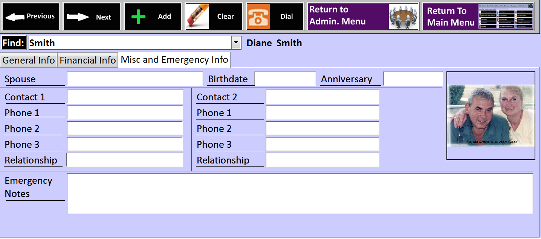The image size is (541, 239).
Task: Click the Main Menu screenshot thumbnail icon
Action: click(505, 17)
